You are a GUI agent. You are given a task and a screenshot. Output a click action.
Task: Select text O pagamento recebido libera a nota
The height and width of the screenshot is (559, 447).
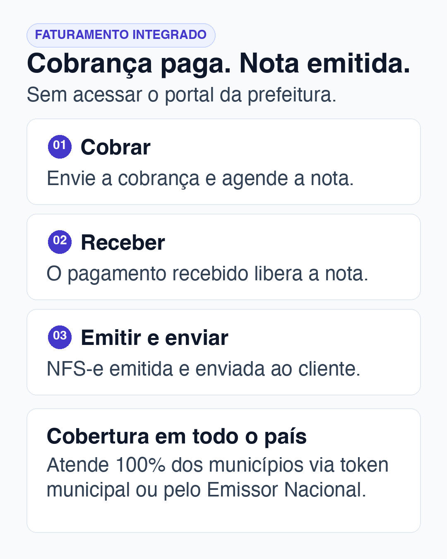click(207, 274)
